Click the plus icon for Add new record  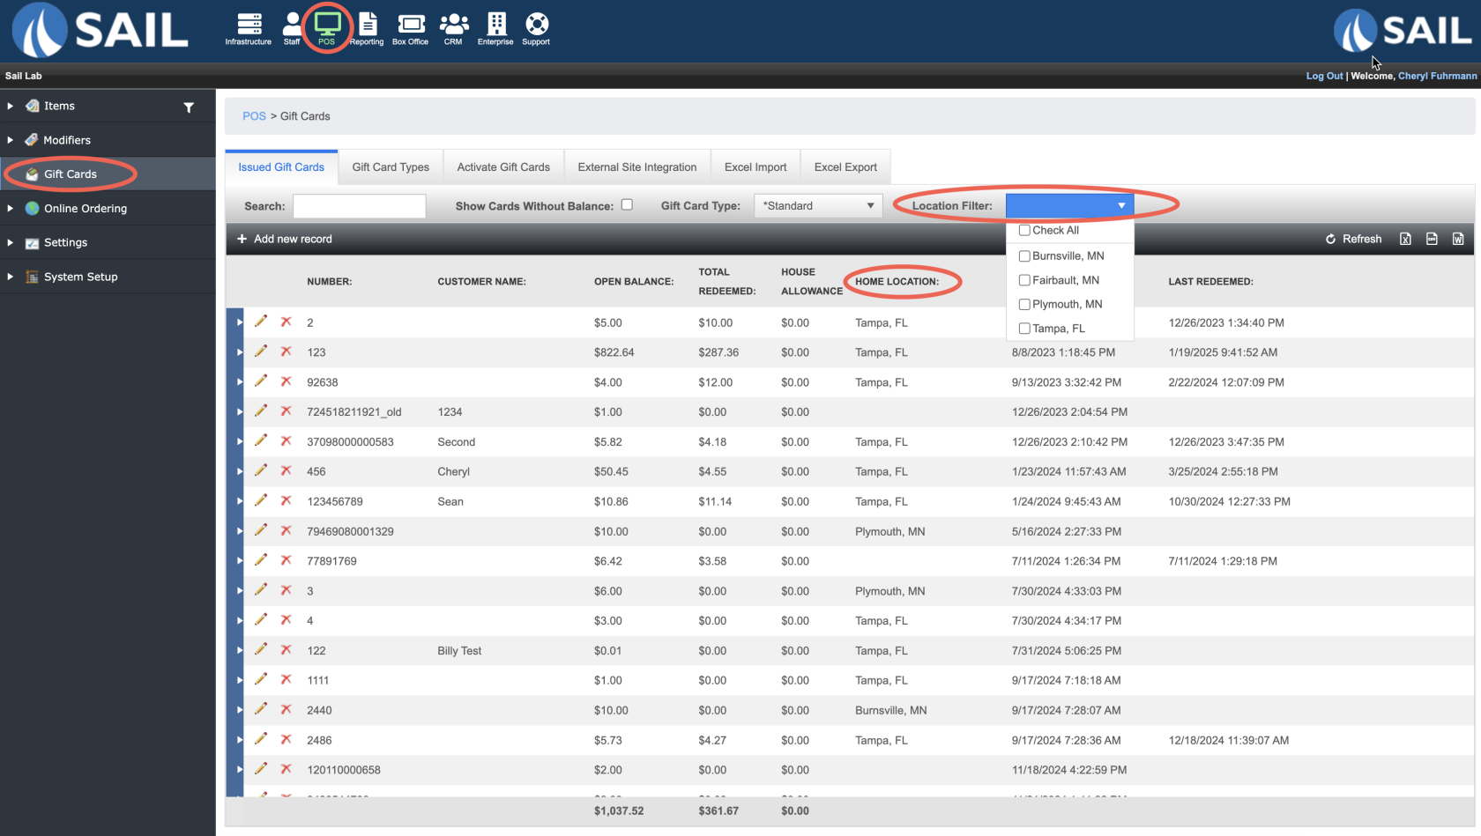click(x=242, y=239)
